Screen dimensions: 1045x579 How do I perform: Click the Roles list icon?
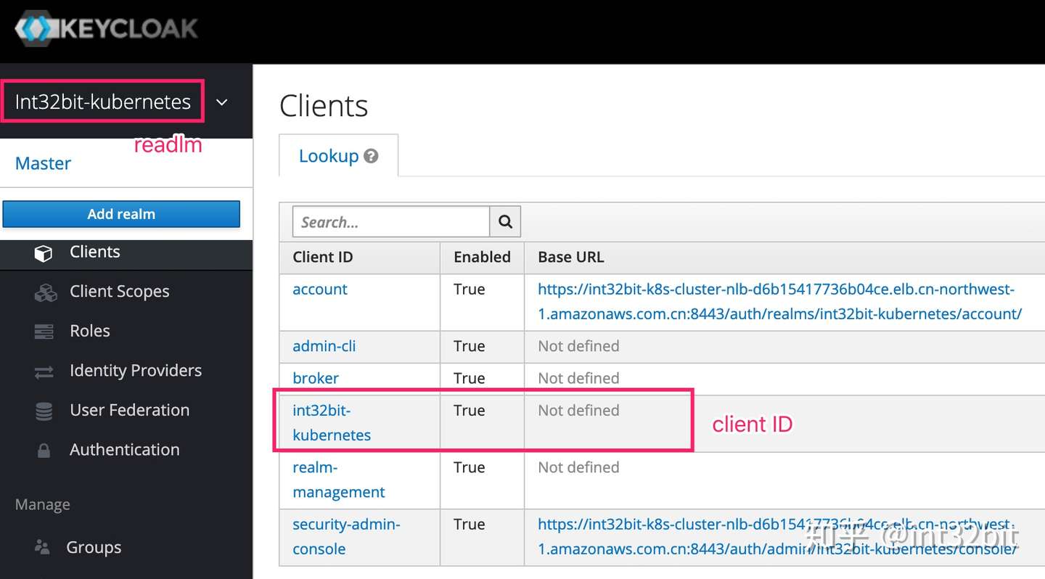coord(44,332)
